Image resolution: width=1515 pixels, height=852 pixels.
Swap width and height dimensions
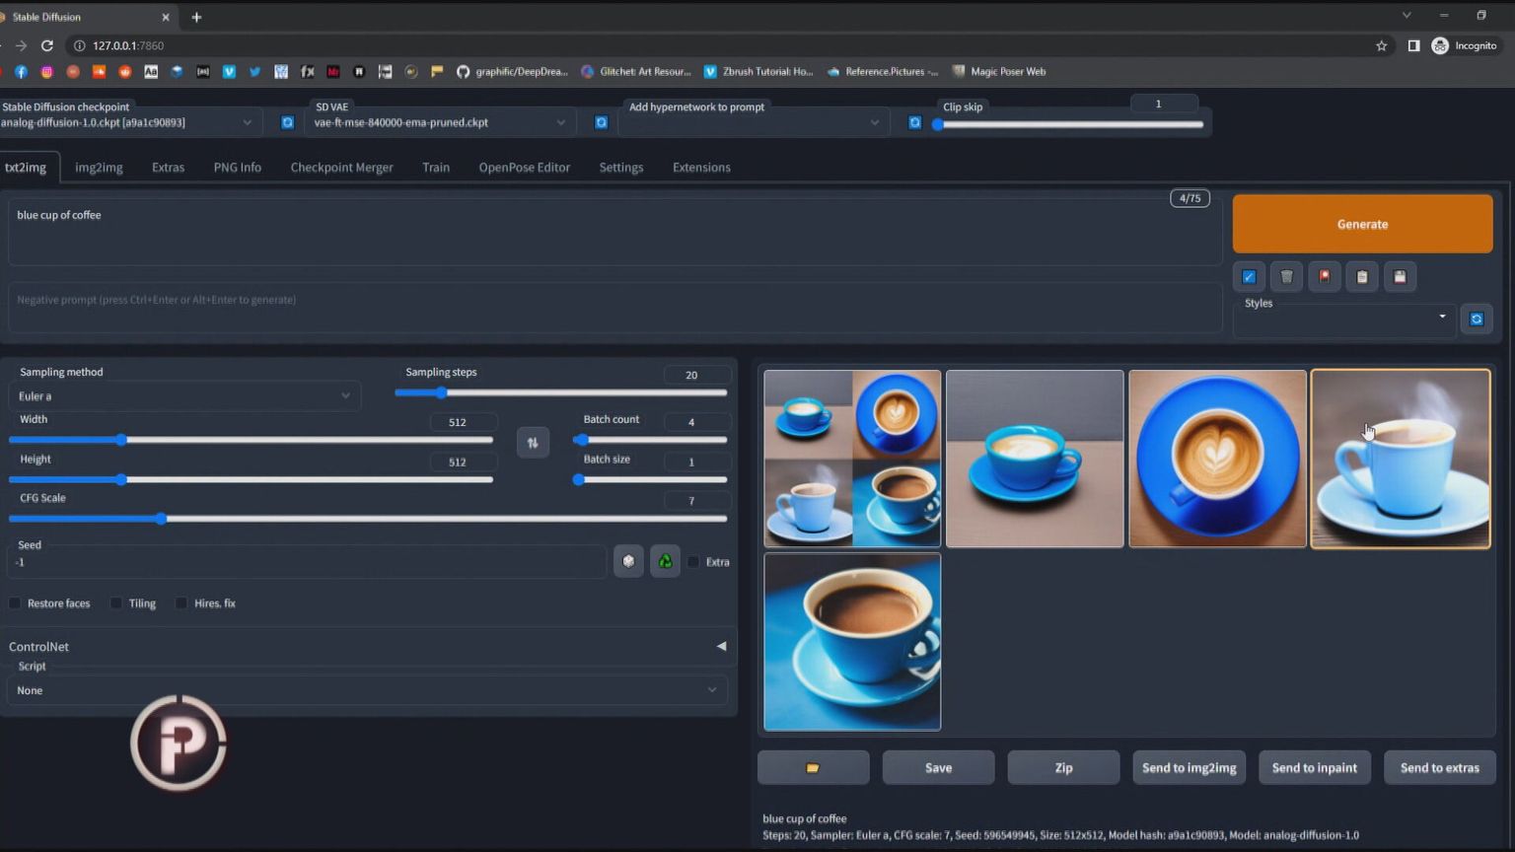[x=533, y=443]
